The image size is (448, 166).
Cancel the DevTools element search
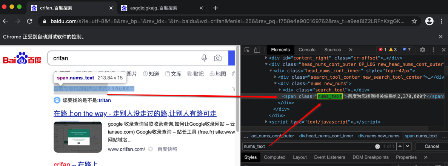[x=431, y=146]
